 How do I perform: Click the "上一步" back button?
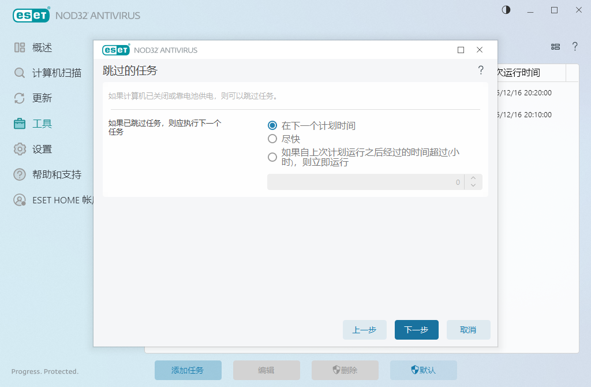pos(364,330)
